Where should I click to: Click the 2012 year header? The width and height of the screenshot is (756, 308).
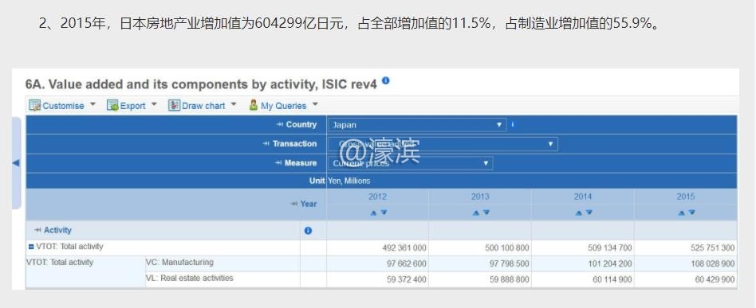(377, 197)
